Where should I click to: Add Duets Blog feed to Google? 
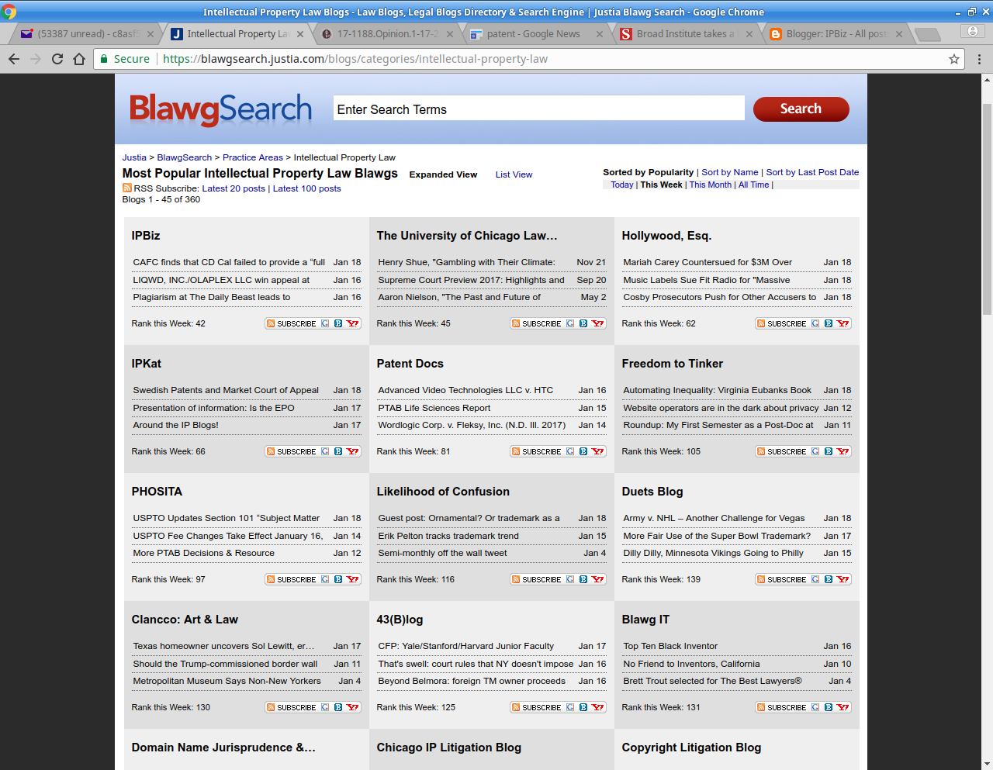[815, 579]
